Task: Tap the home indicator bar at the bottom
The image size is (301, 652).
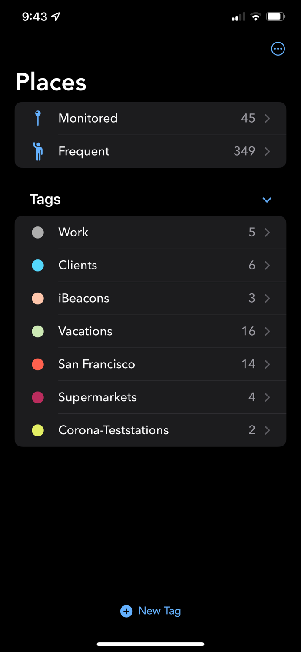Action: 150,644
